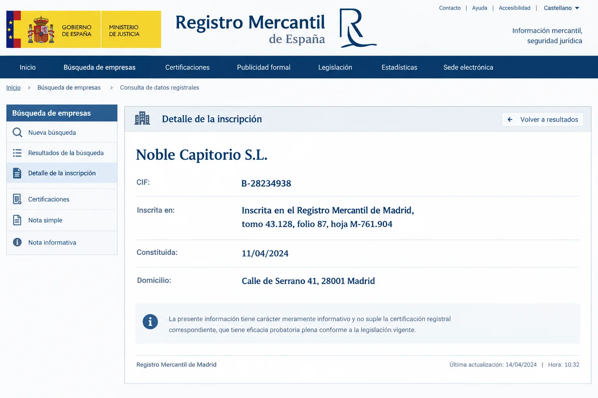Image resolution: width=598 pixels, height=398 pixels.
Task: Open Inicio in the main navigation bar
Action: click(28, 67)
